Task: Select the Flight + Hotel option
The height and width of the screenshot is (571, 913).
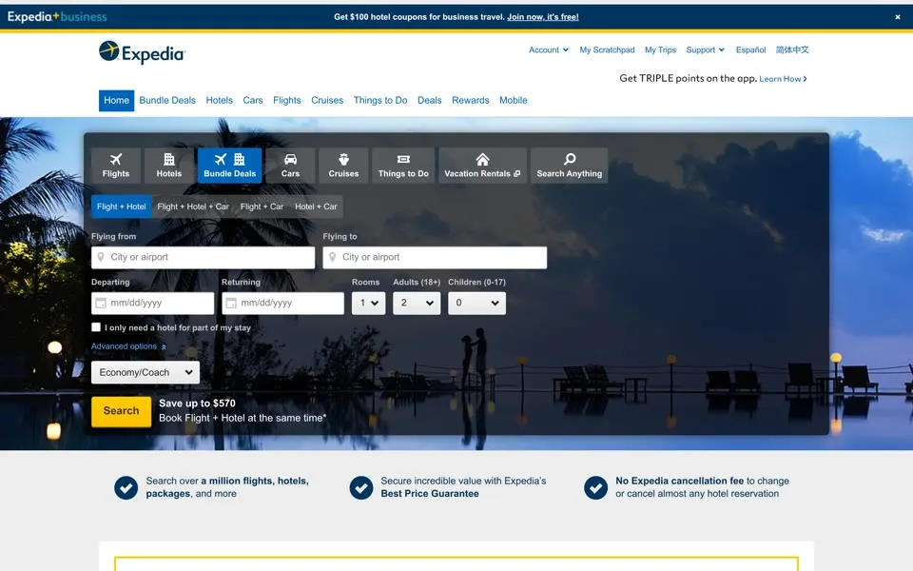Action: tap(121, 207)
